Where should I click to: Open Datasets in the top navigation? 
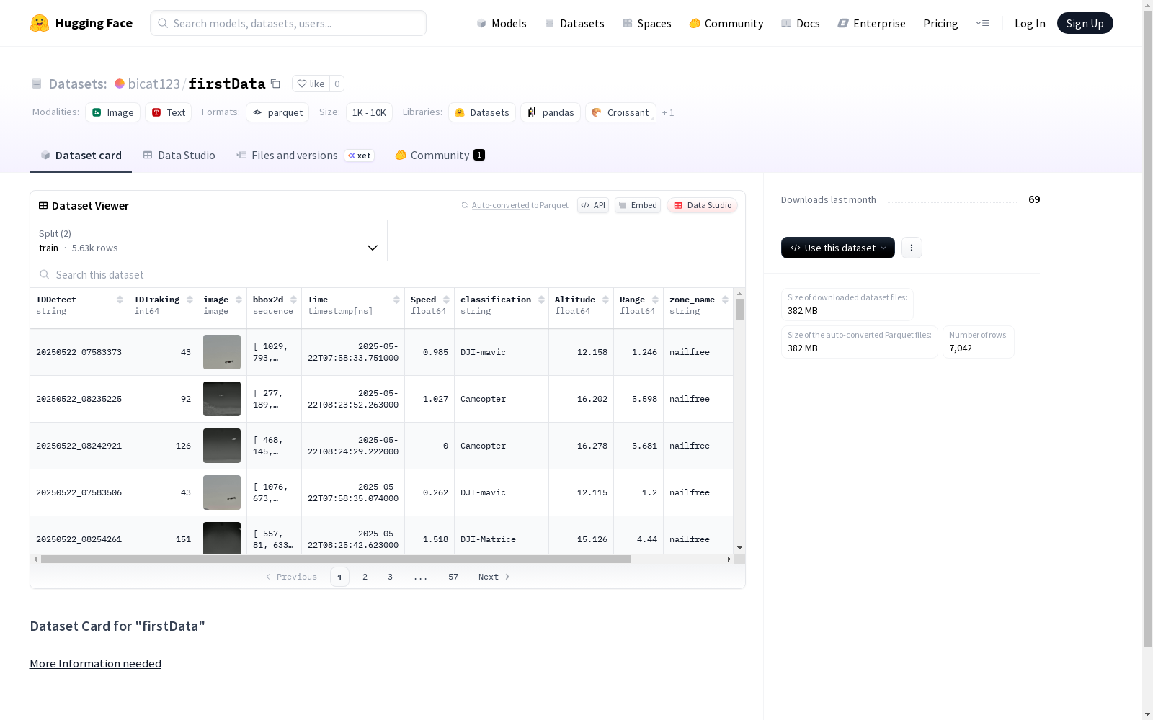tap(574, 23)
